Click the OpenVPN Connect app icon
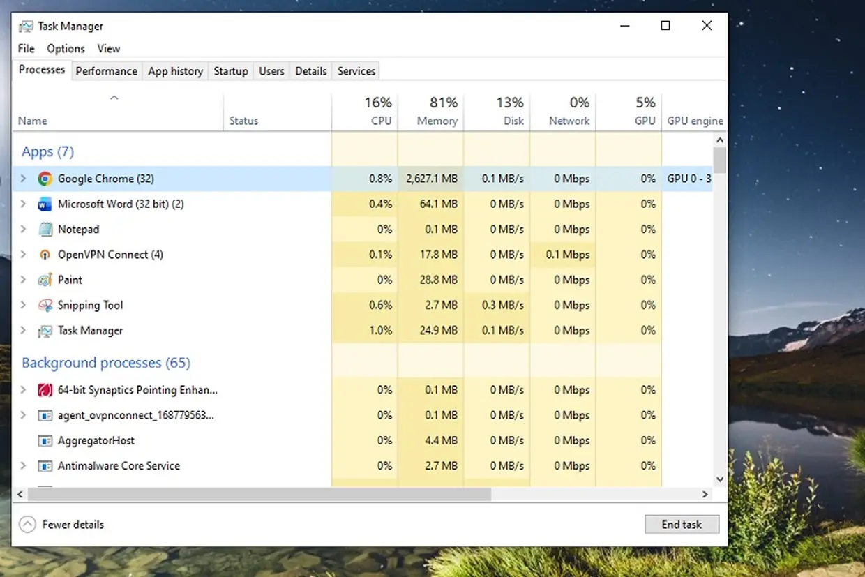The width and height of the screenshot is (865, 577). coord(45,255)
